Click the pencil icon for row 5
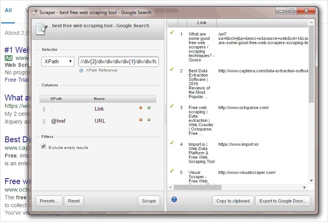 [172, 171]
